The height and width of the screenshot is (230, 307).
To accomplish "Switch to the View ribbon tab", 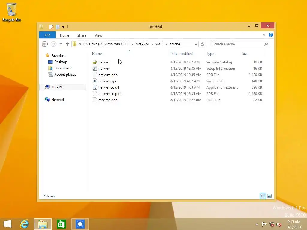I will click(x=98, y=35).
